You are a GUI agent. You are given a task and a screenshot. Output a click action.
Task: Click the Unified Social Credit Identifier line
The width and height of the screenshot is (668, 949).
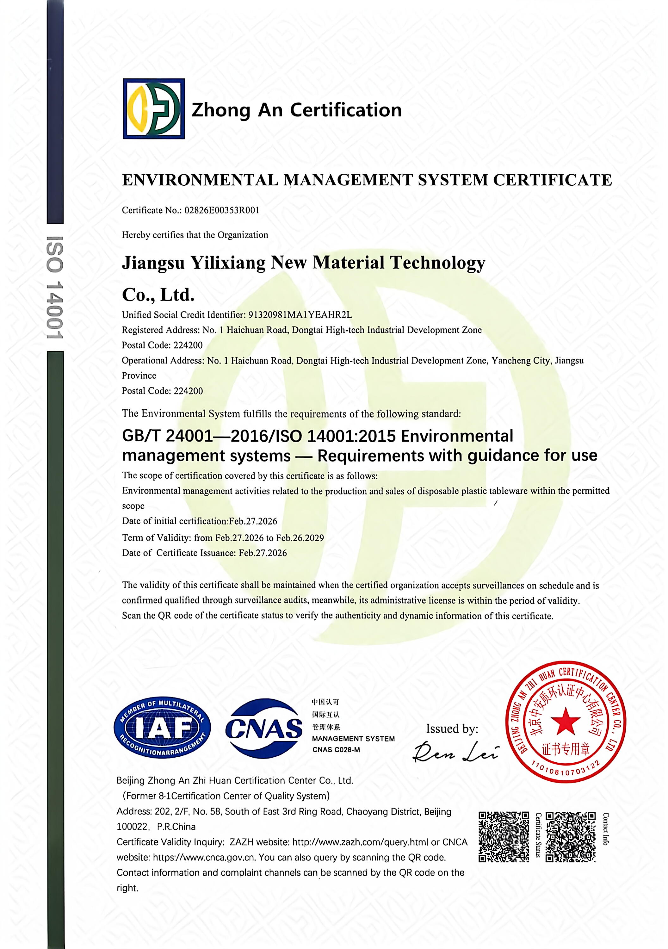point(237,315)
